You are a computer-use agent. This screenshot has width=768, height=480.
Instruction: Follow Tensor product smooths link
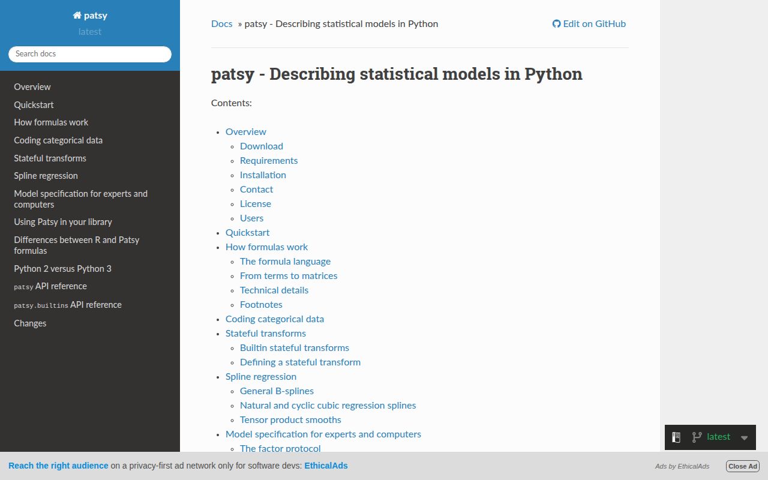pos(290,420)
